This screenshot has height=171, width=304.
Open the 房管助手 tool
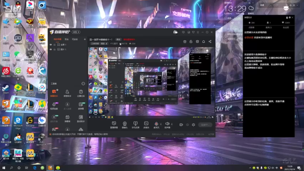click(x=67, y=93)
